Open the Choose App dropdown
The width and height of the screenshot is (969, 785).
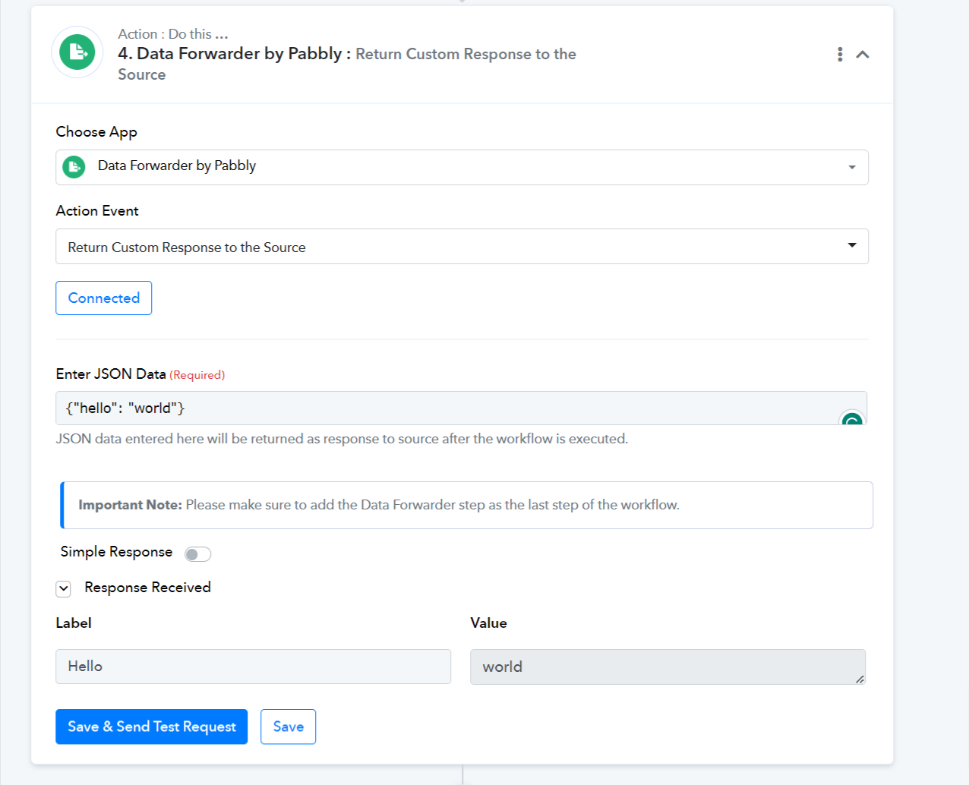tap(462, 167)
